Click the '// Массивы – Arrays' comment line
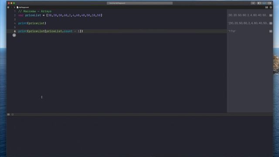This screenshot has width=279, height=157. (35, 11)
